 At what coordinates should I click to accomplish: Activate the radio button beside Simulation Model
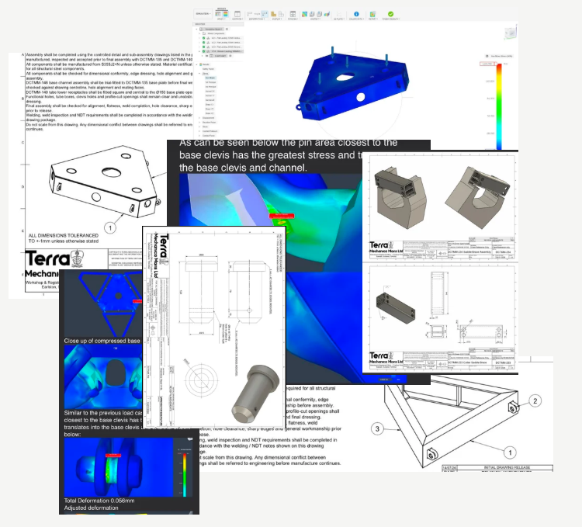(227, 29)
